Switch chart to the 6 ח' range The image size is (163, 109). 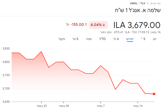tap(116, 39)
